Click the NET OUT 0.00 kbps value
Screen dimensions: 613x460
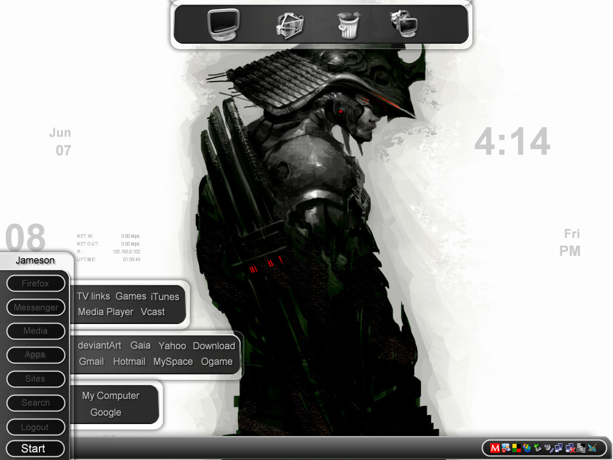[x=130, y=244]
